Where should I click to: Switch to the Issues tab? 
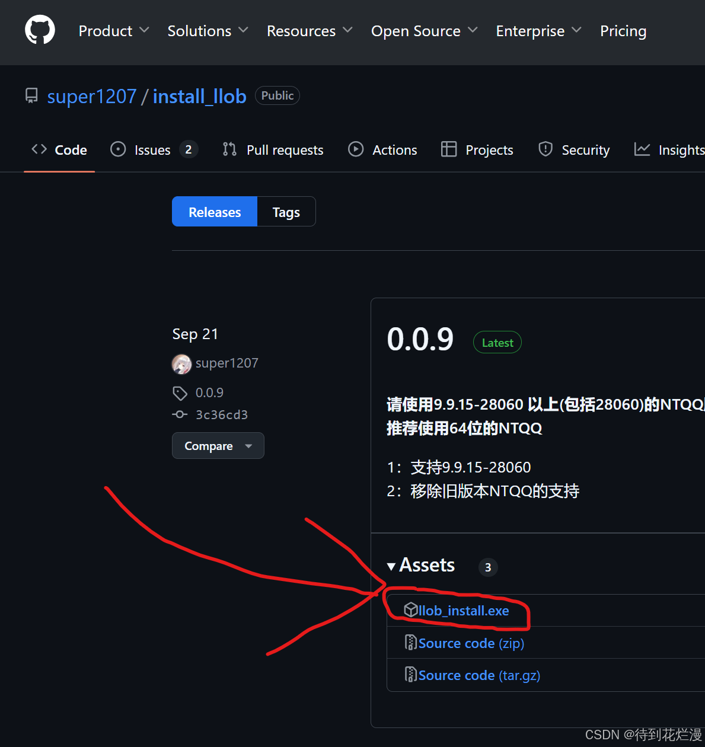[154, 150]
